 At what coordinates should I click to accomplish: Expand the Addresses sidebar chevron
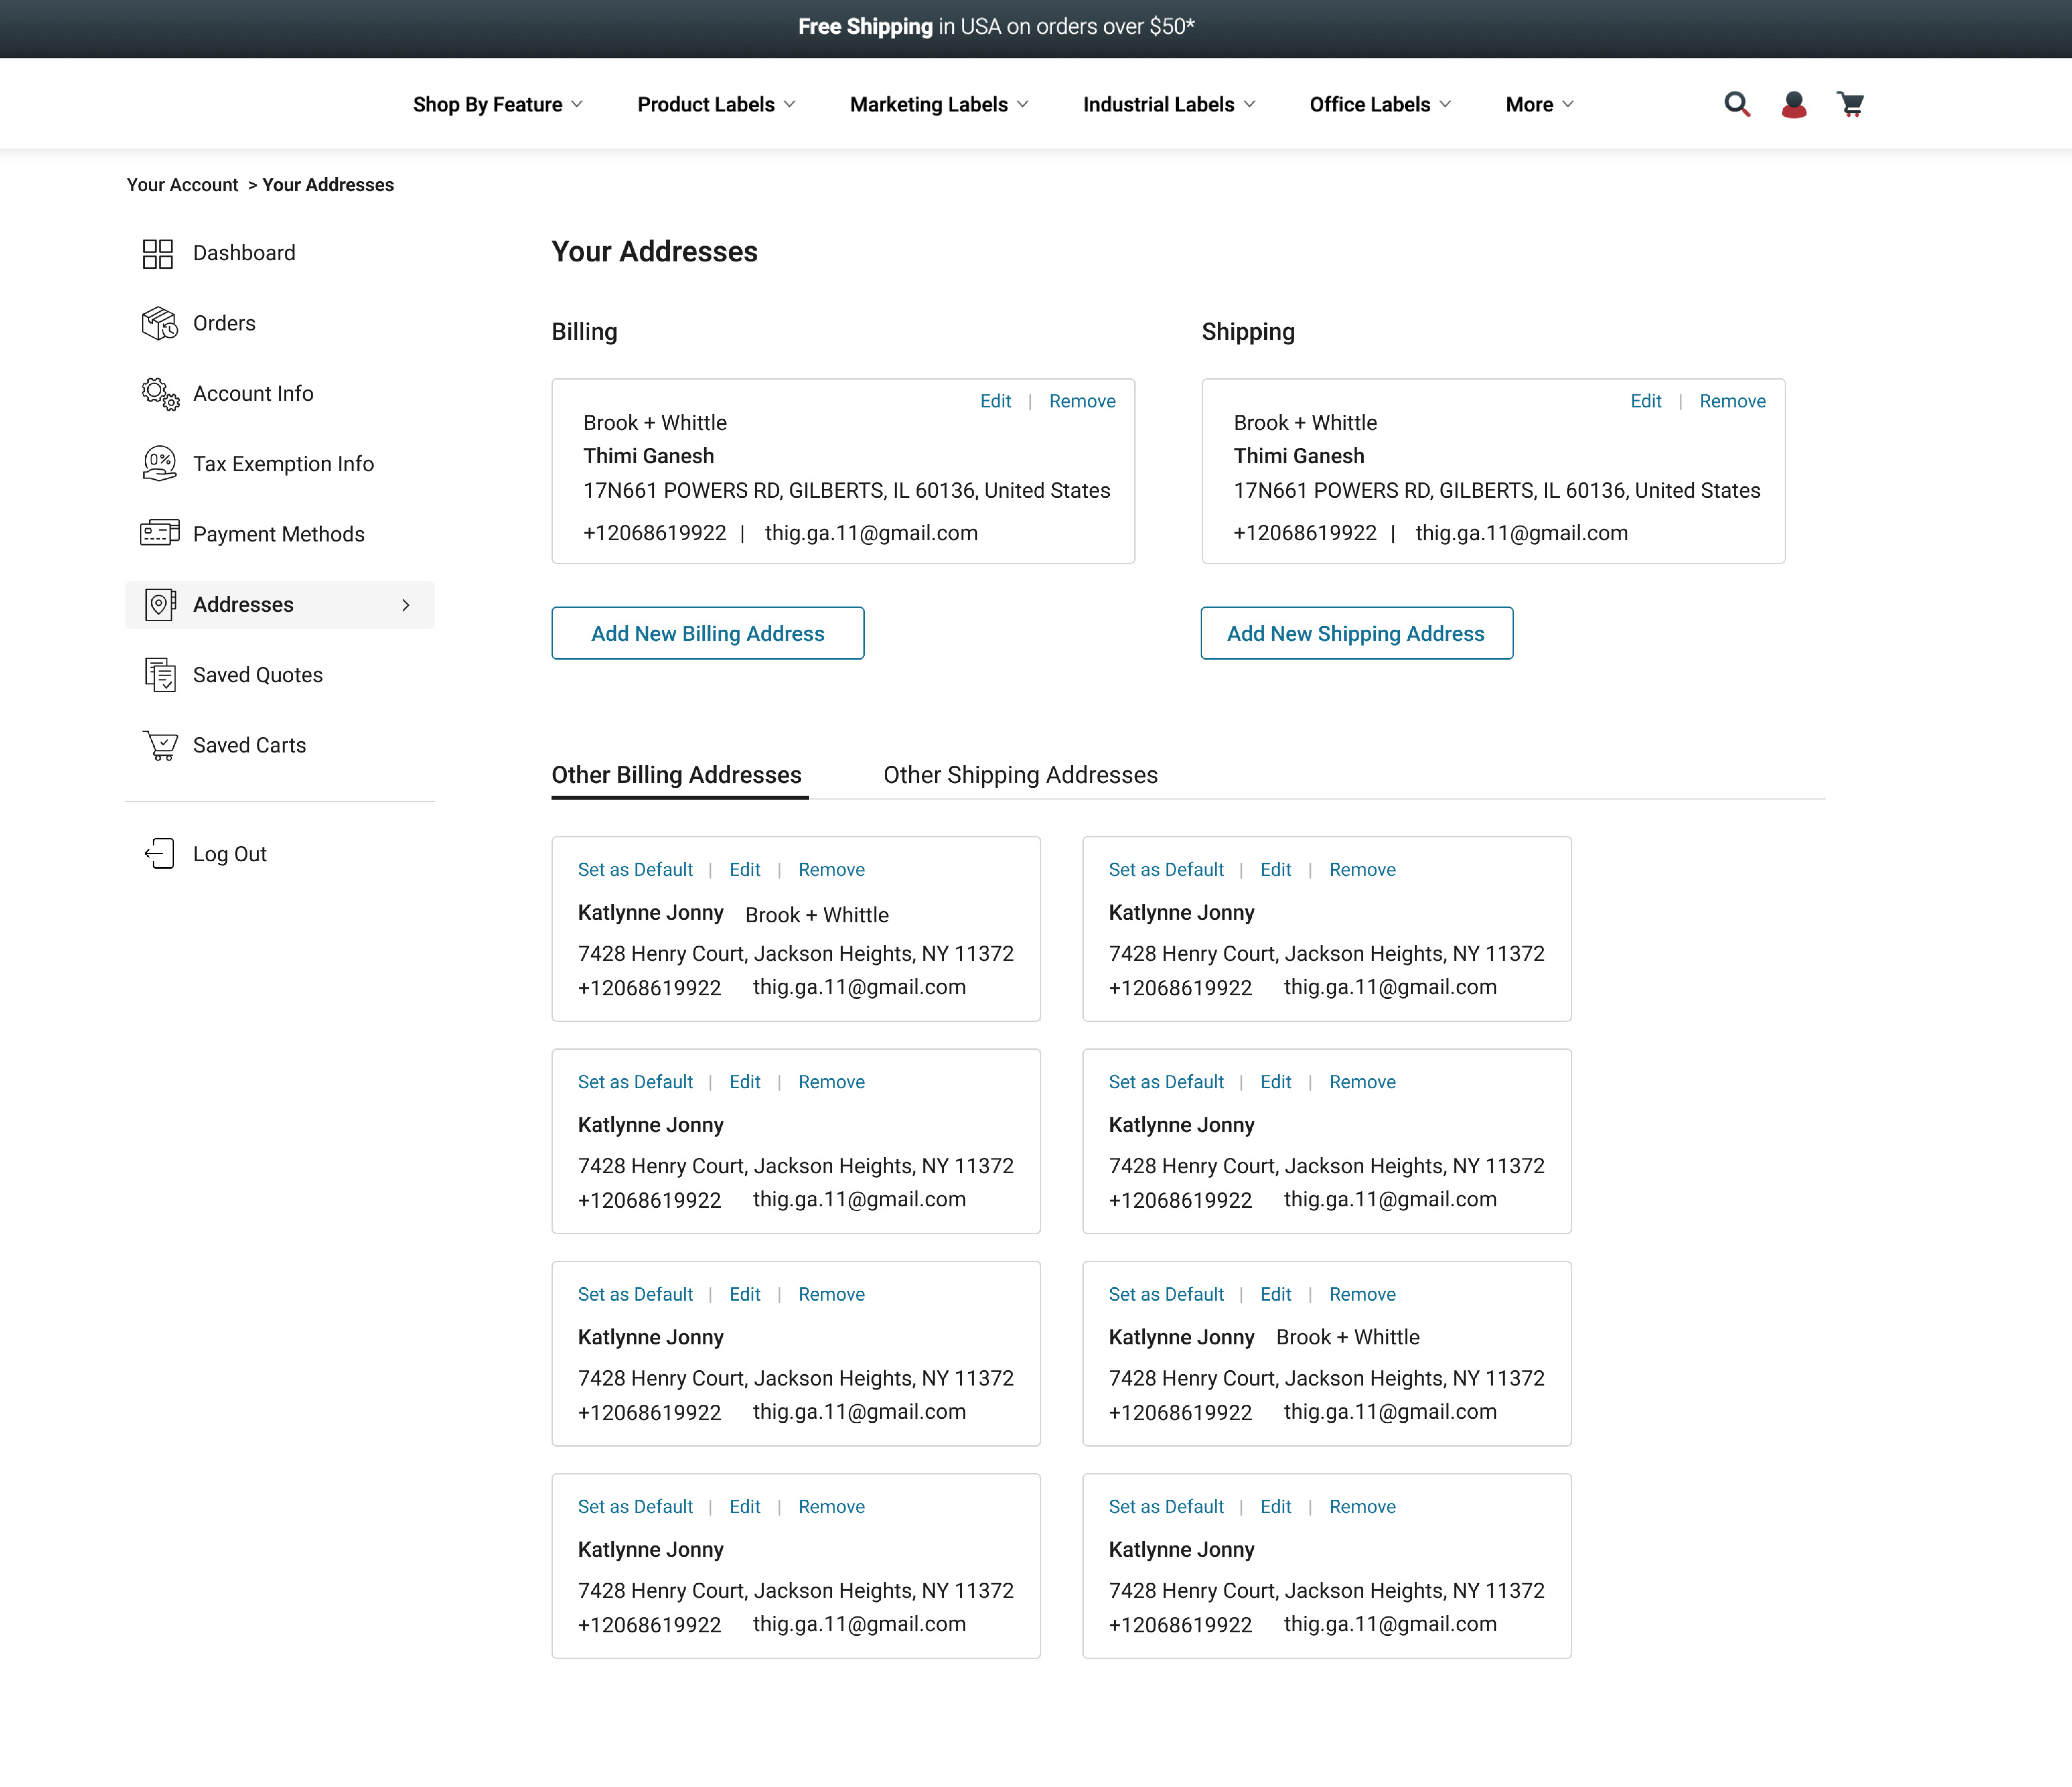(406, 605)
